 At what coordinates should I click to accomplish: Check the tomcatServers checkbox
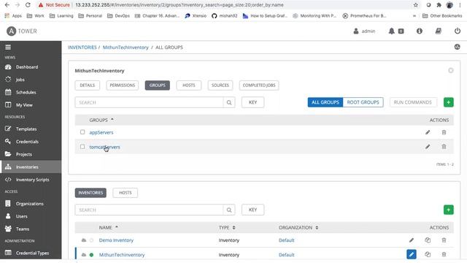pos(82,147)
